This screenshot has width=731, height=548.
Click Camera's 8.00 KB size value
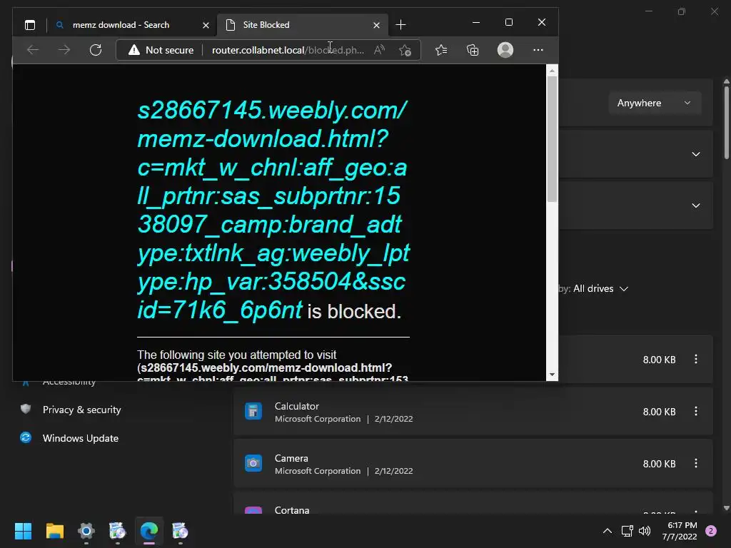(659, 464)
